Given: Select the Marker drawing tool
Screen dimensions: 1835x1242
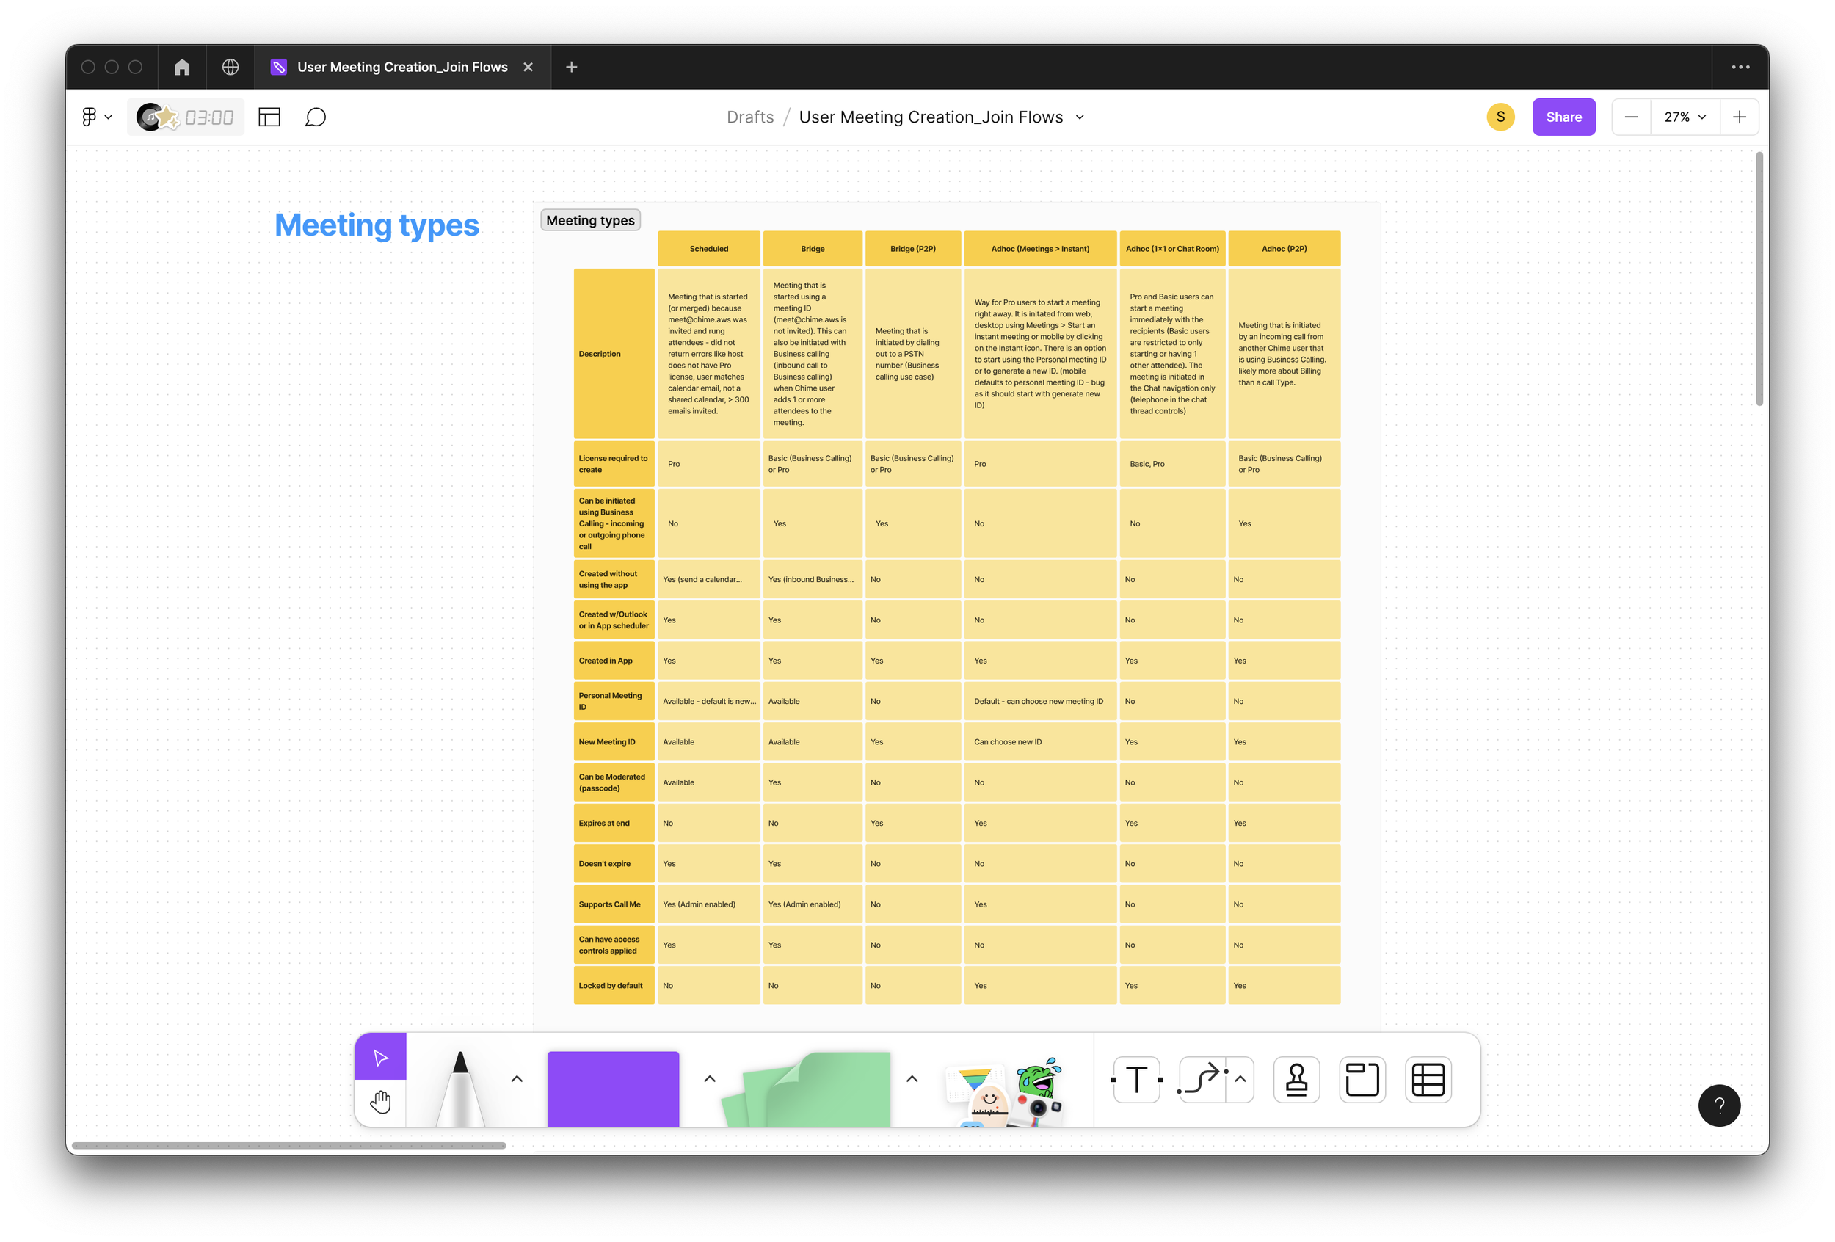Looking at the screenshot, I should [x=462, y=1089].
